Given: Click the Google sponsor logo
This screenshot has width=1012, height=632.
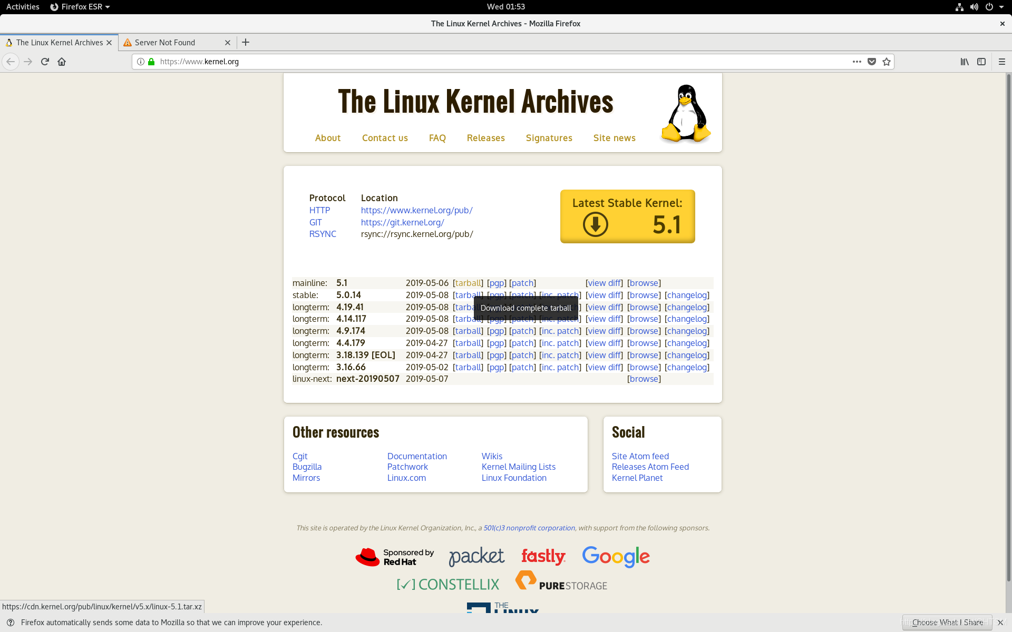Looking at the screenshot, I should [616, 556].
